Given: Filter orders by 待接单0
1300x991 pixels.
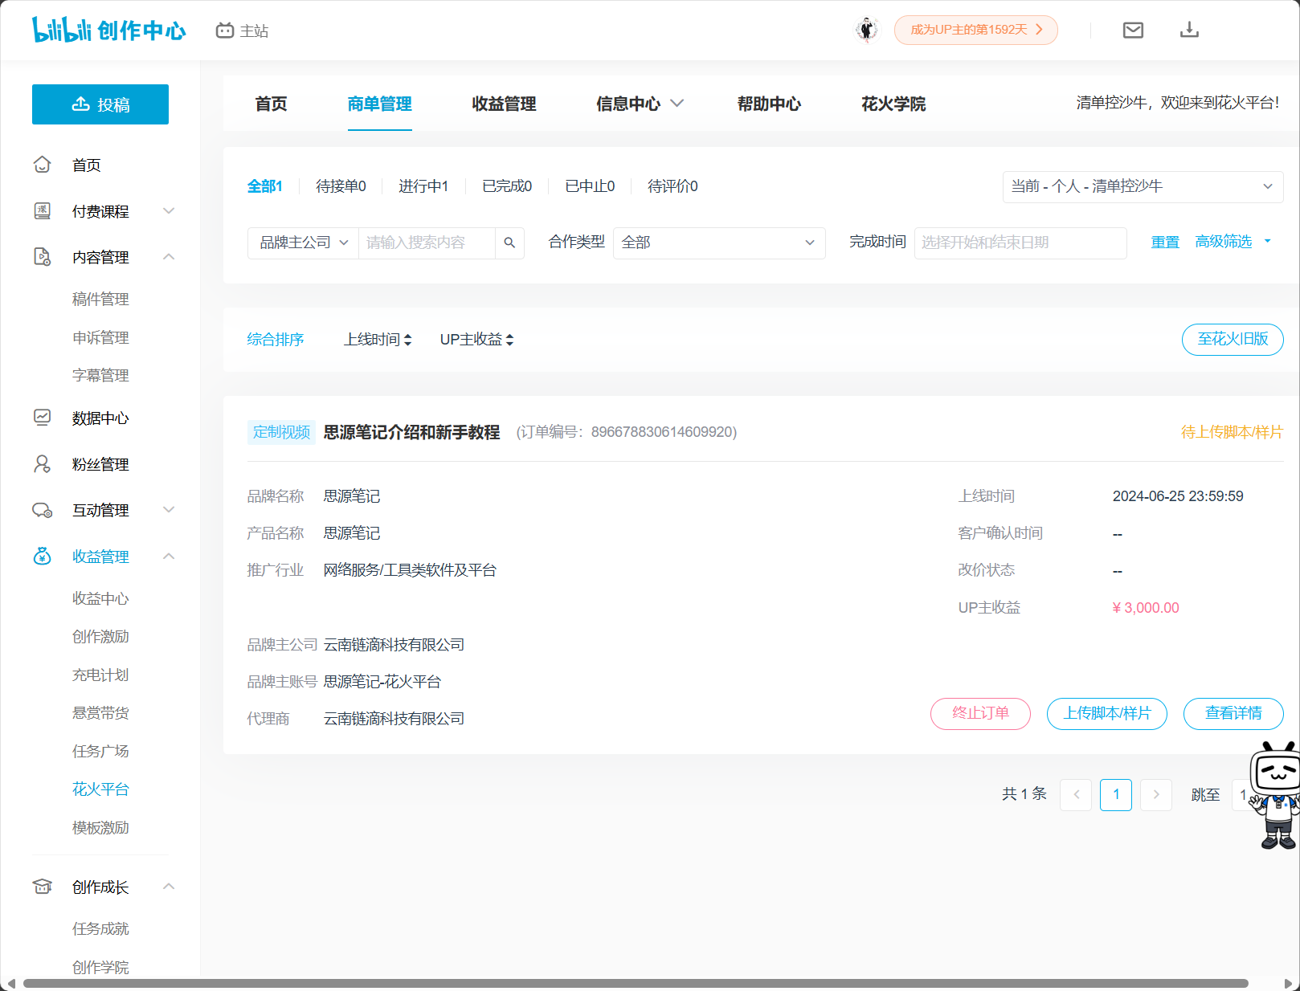Looking at the screenshot, I should tap(341, 186).
